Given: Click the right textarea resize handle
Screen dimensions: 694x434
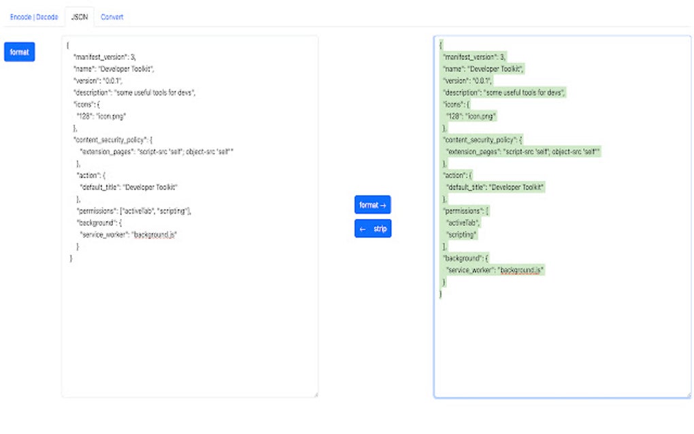Looking at the screenshot, I should coord(688,395).
